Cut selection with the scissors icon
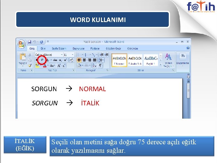This screenshot has width=217, height=163. (x=30, y=55)
